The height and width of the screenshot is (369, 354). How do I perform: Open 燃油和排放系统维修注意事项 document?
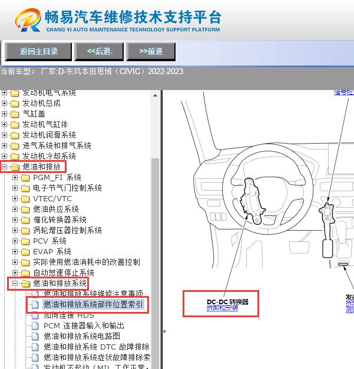click(93, 294)
